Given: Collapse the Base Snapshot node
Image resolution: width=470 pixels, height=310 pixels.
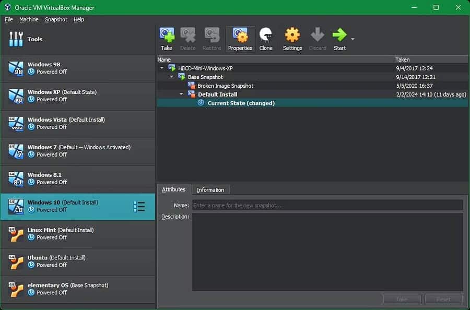Looking at the screenshot, I should [172, 77].
